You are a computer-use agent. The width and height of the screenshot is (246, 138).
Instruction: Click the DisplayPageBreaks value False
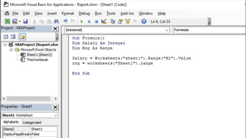pyautogui.click(x=44, y=134)
